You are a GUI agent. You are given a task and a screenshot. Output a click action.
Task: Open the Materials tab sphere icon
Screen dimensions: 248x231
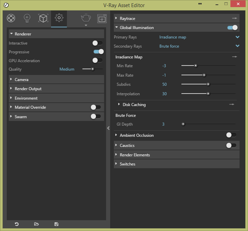[11, 18]
